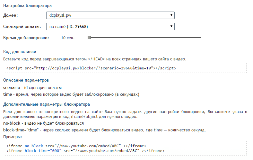Click the iframe no-block example line
253x160 pixels.
point(76,146)
